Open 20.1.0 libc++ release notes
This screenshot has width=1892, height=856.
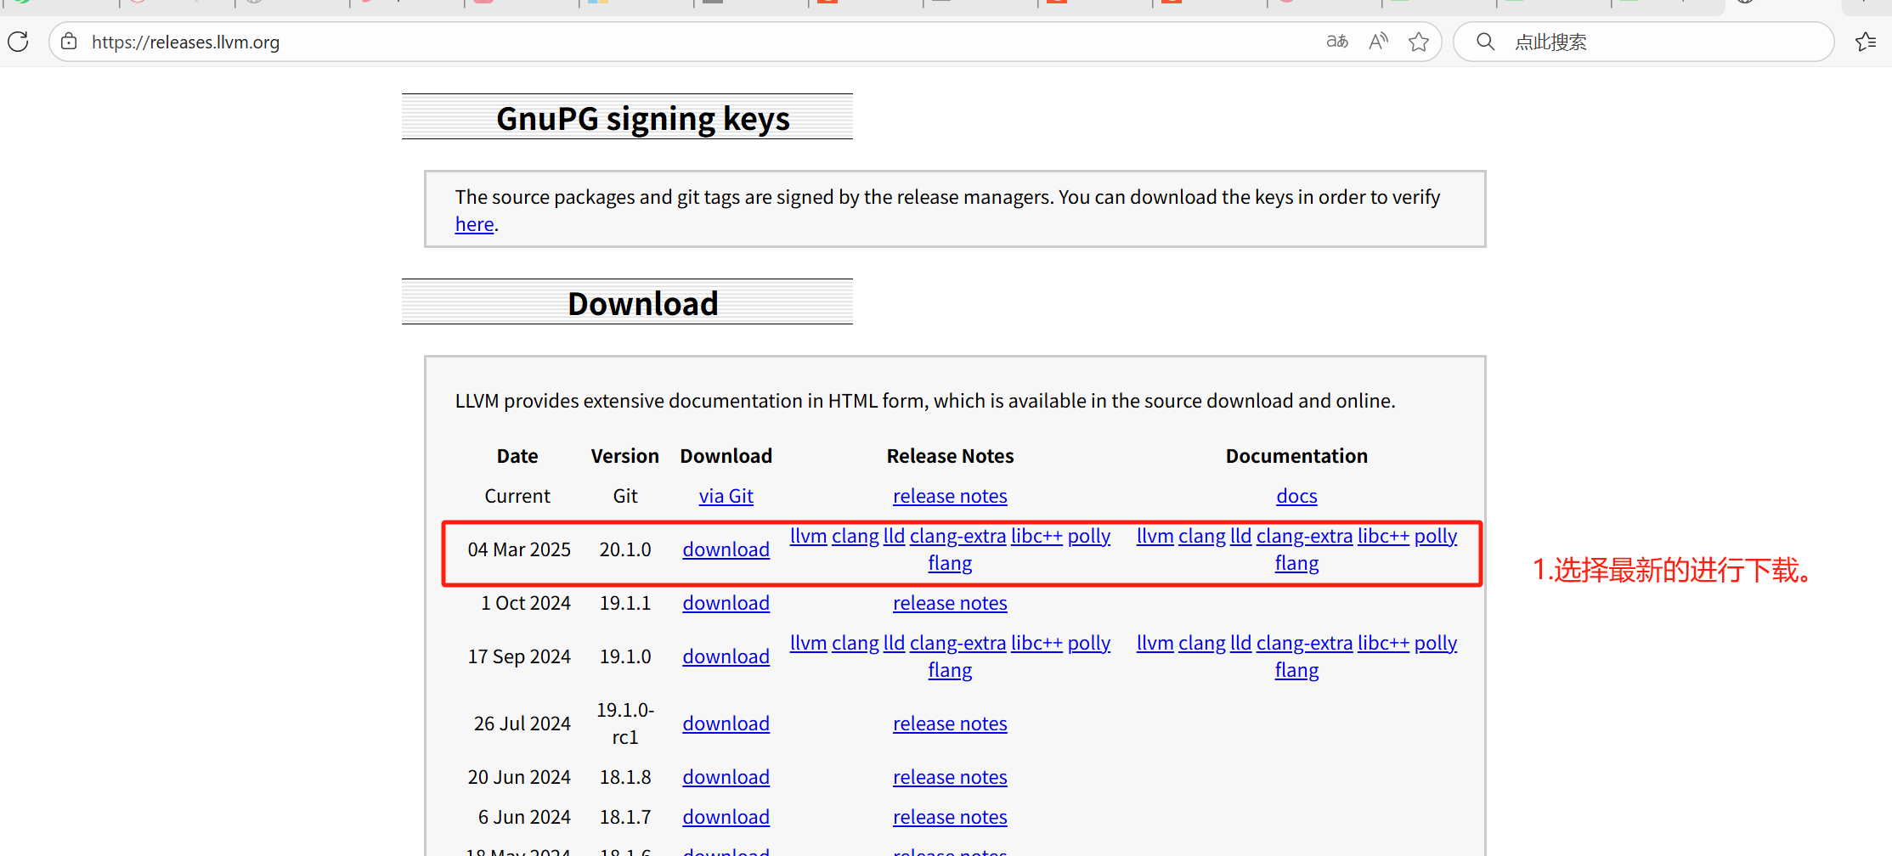point(1036,536)
